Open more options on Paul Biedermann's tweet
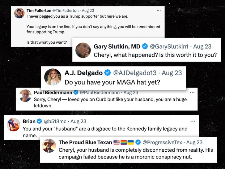The width and height of the screenshot is (225, 169). click(x=192, y=92)
